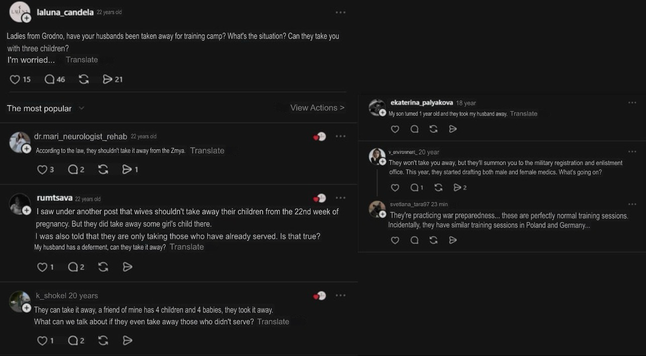Share laluna_candela's post via send icon
Viewport: 646px width, 356px height.
click(108, 79)
